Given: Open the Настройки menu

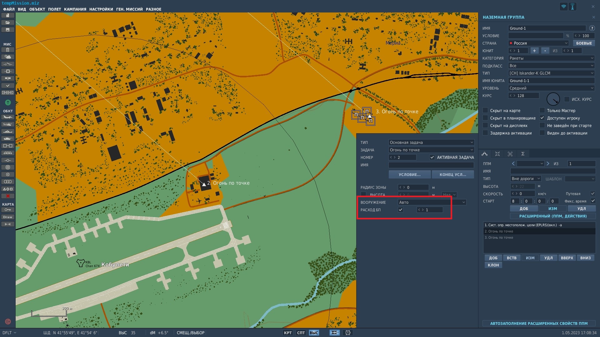Looking at the screenshot, I should (101, 9).
